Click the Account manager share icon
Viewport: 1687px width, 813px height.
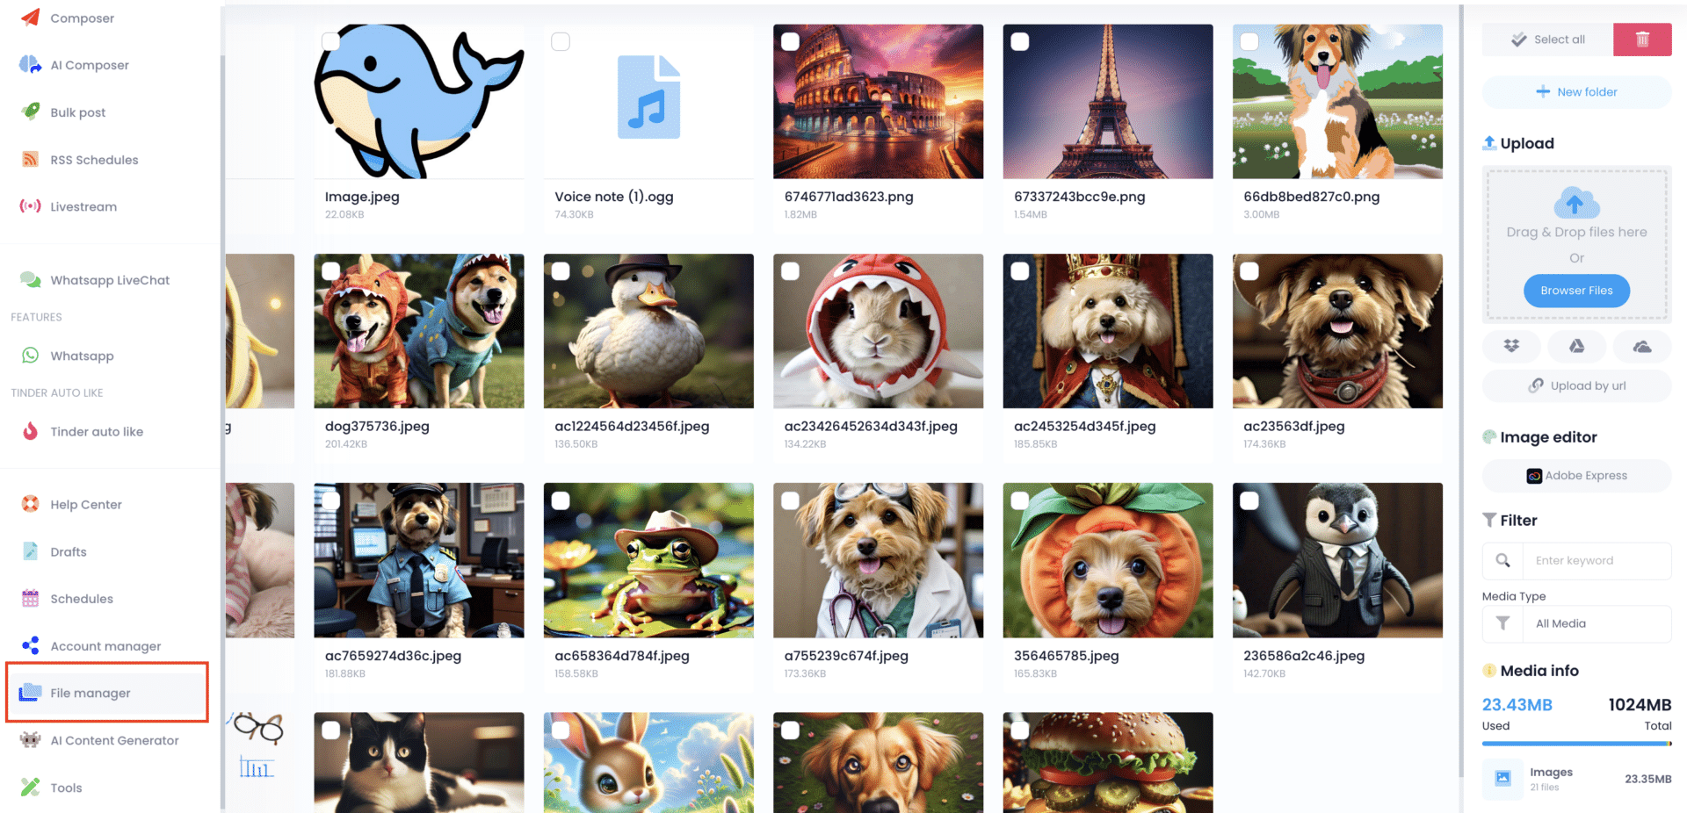[x=31, y=645]
